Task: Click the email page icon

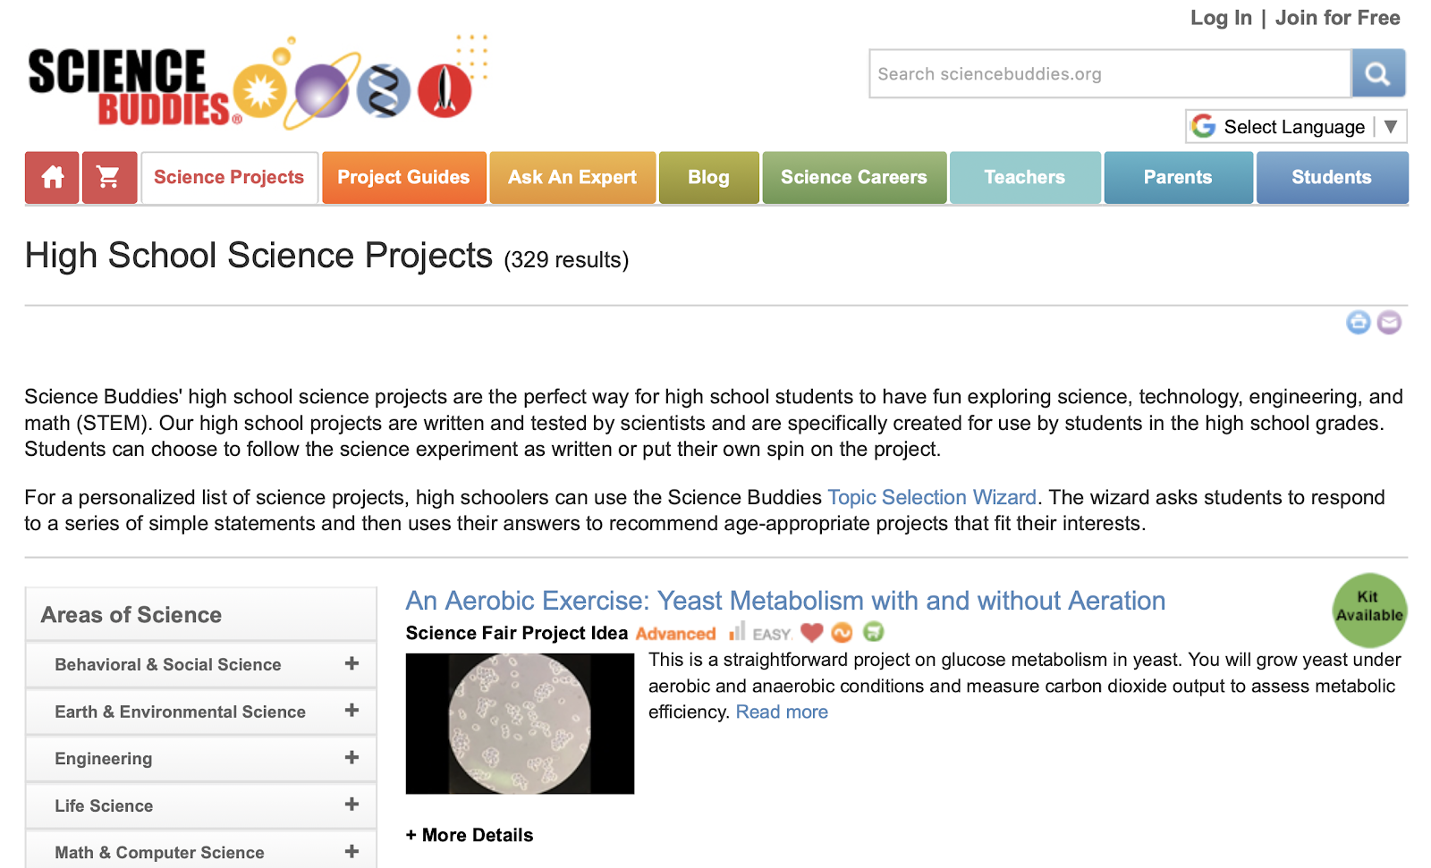Action: (x=1389, y=322)
